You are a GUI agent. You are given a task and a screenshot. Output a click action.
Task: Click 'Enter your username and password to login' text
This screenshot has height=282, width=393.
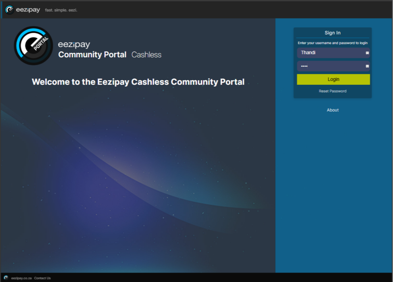click(x=333, y=43)
